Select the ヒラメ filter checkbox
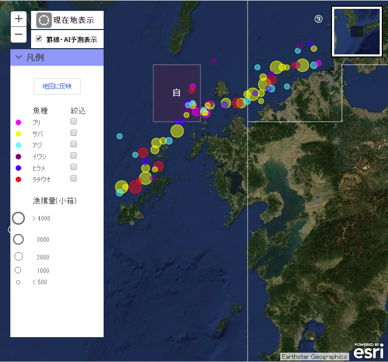Screen dimensions: 388x362 (x=74, y=167)
